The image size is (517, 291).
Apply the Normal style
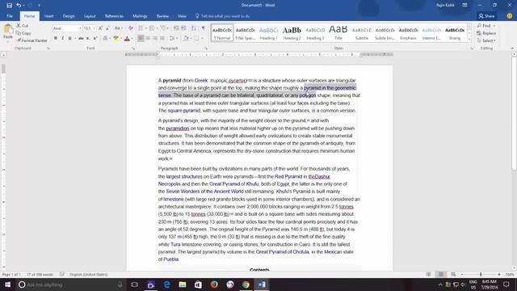pos(222,33)
